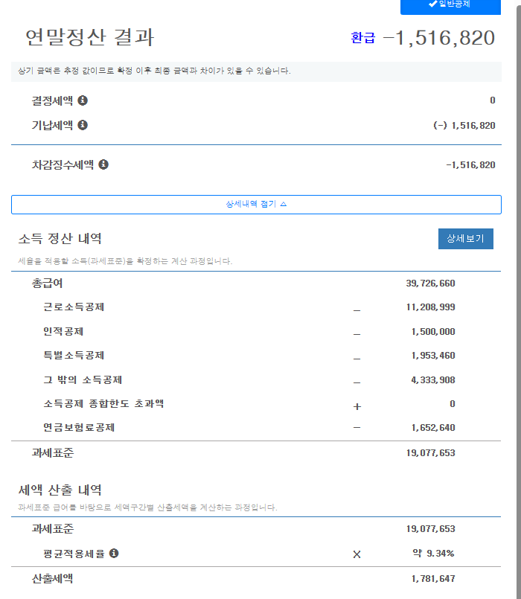Click info icon beside 결정세액
Viewport: 521px width, 599px height.
click(x=83, y=100)
